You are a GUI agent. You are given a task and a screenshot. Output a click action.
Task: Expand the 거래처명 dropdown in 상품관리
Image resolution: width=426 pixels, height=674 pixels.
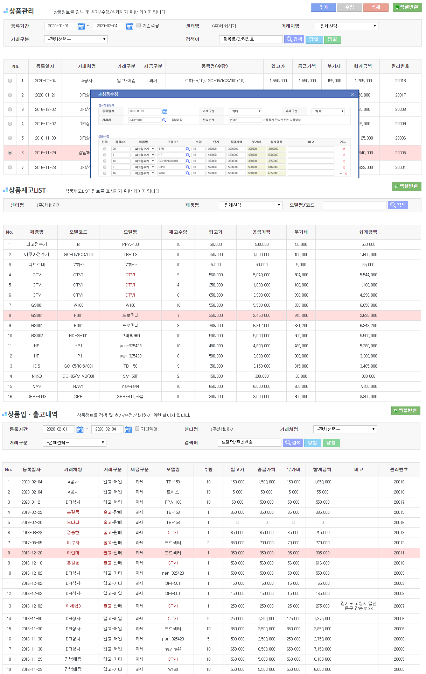coord(346,26)
